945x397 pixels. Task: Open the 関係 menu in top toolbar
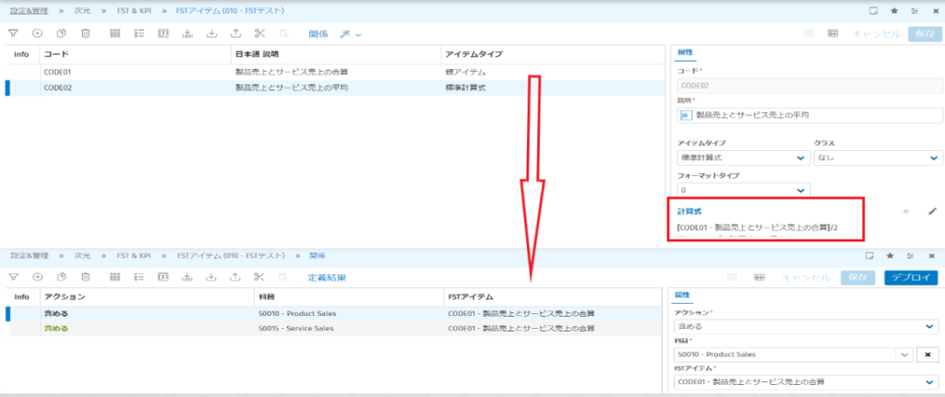pyautogui.click(x=318, y=33)
